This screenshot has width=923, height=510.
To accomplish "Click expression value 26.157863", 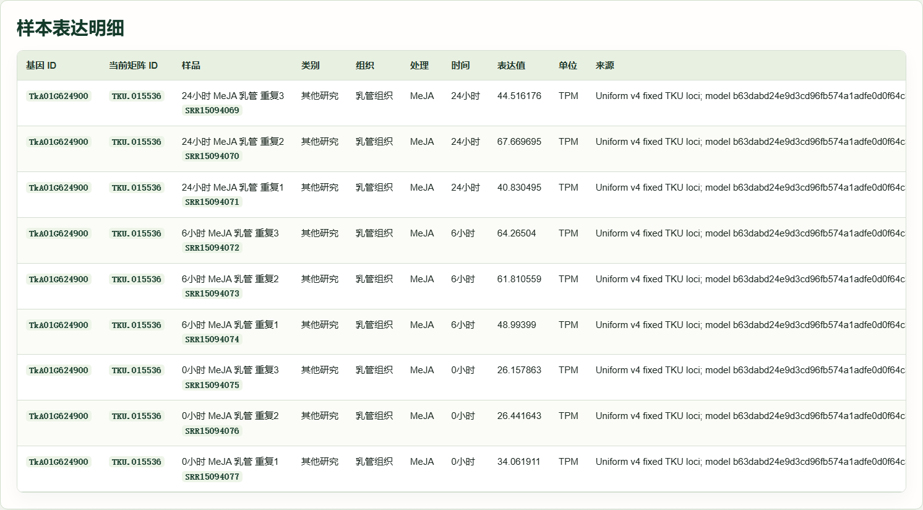I will pos(519,370).
